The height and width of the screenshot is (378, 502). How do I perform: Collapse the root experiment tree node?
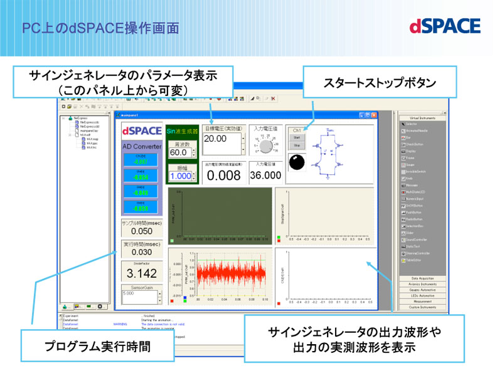tap(64, 118)
